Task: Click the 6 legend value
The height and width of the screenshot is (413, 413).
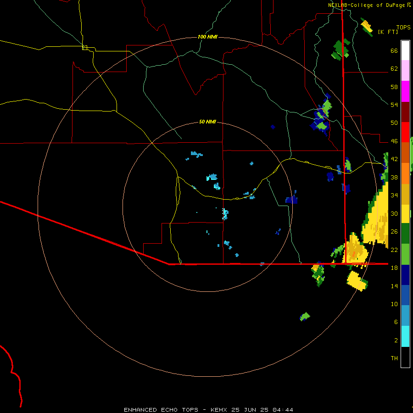Action: point(396,322)
